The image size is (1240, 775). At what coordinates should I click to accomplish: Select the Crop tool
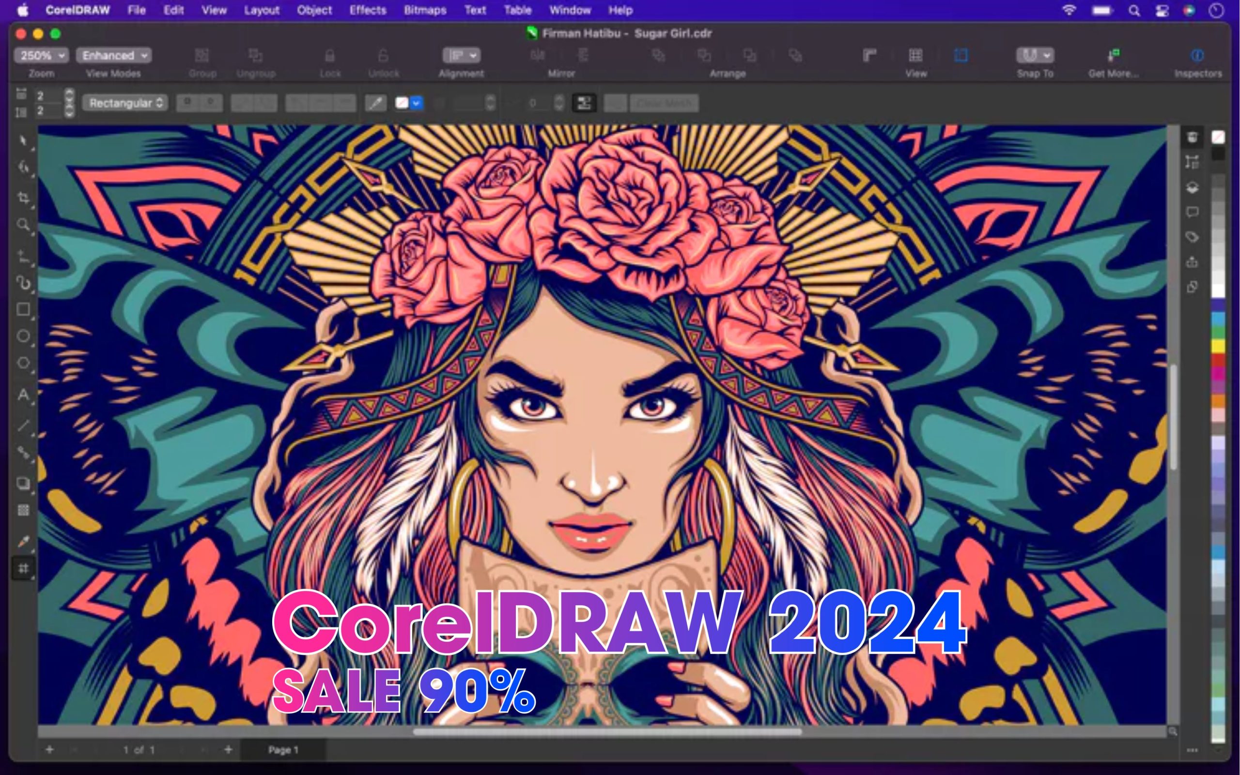23,198
